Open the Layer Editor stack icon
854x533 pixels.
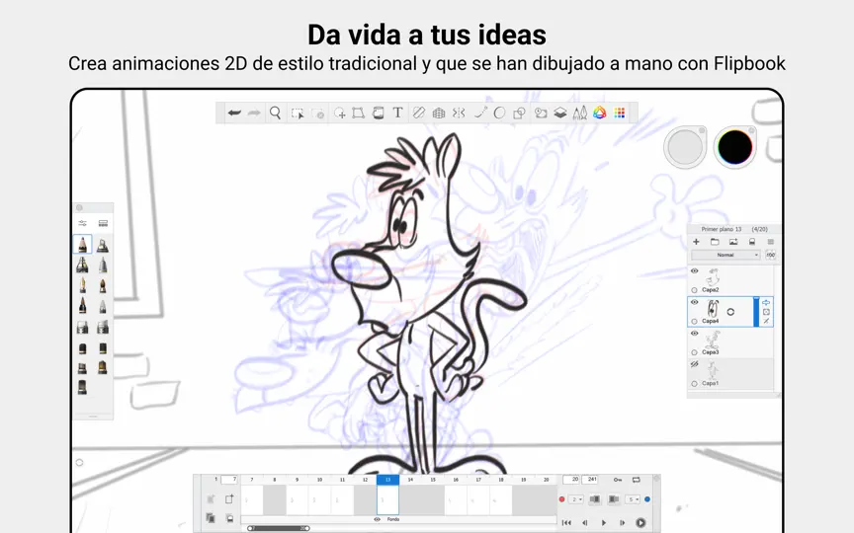(559, 113)
